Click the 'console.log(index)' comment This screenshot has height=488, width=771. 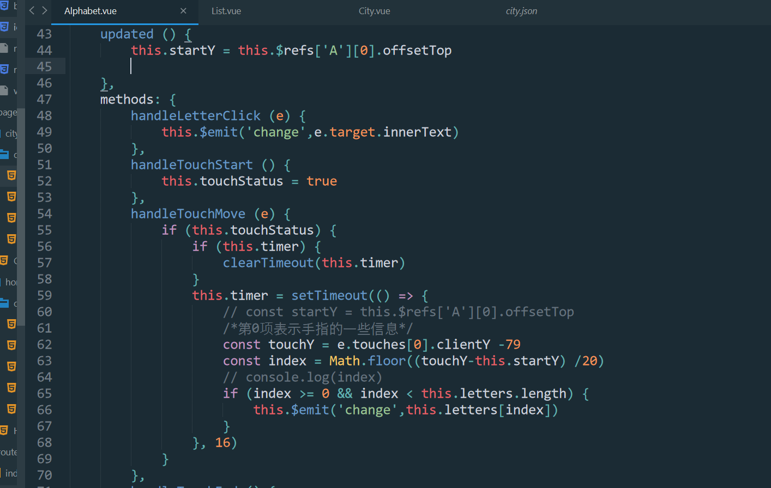[303, 377]
